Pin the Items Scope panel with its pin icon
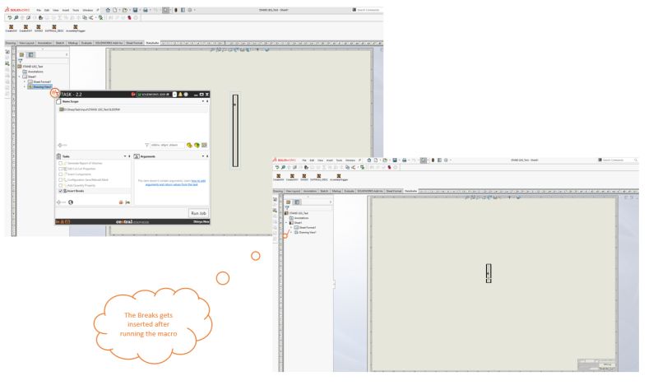The width and height of the screenshot is (658, 390). [x=207, y=101]
